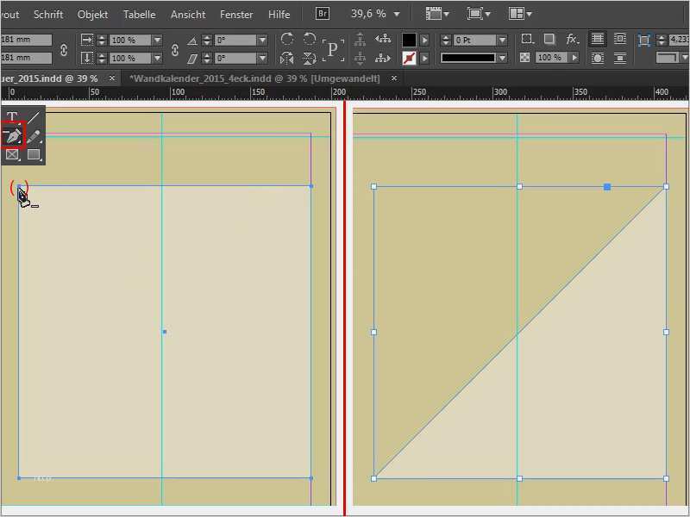
Task: Open Adobe Bridge with the Br button
Action: (x=323, y=14)
